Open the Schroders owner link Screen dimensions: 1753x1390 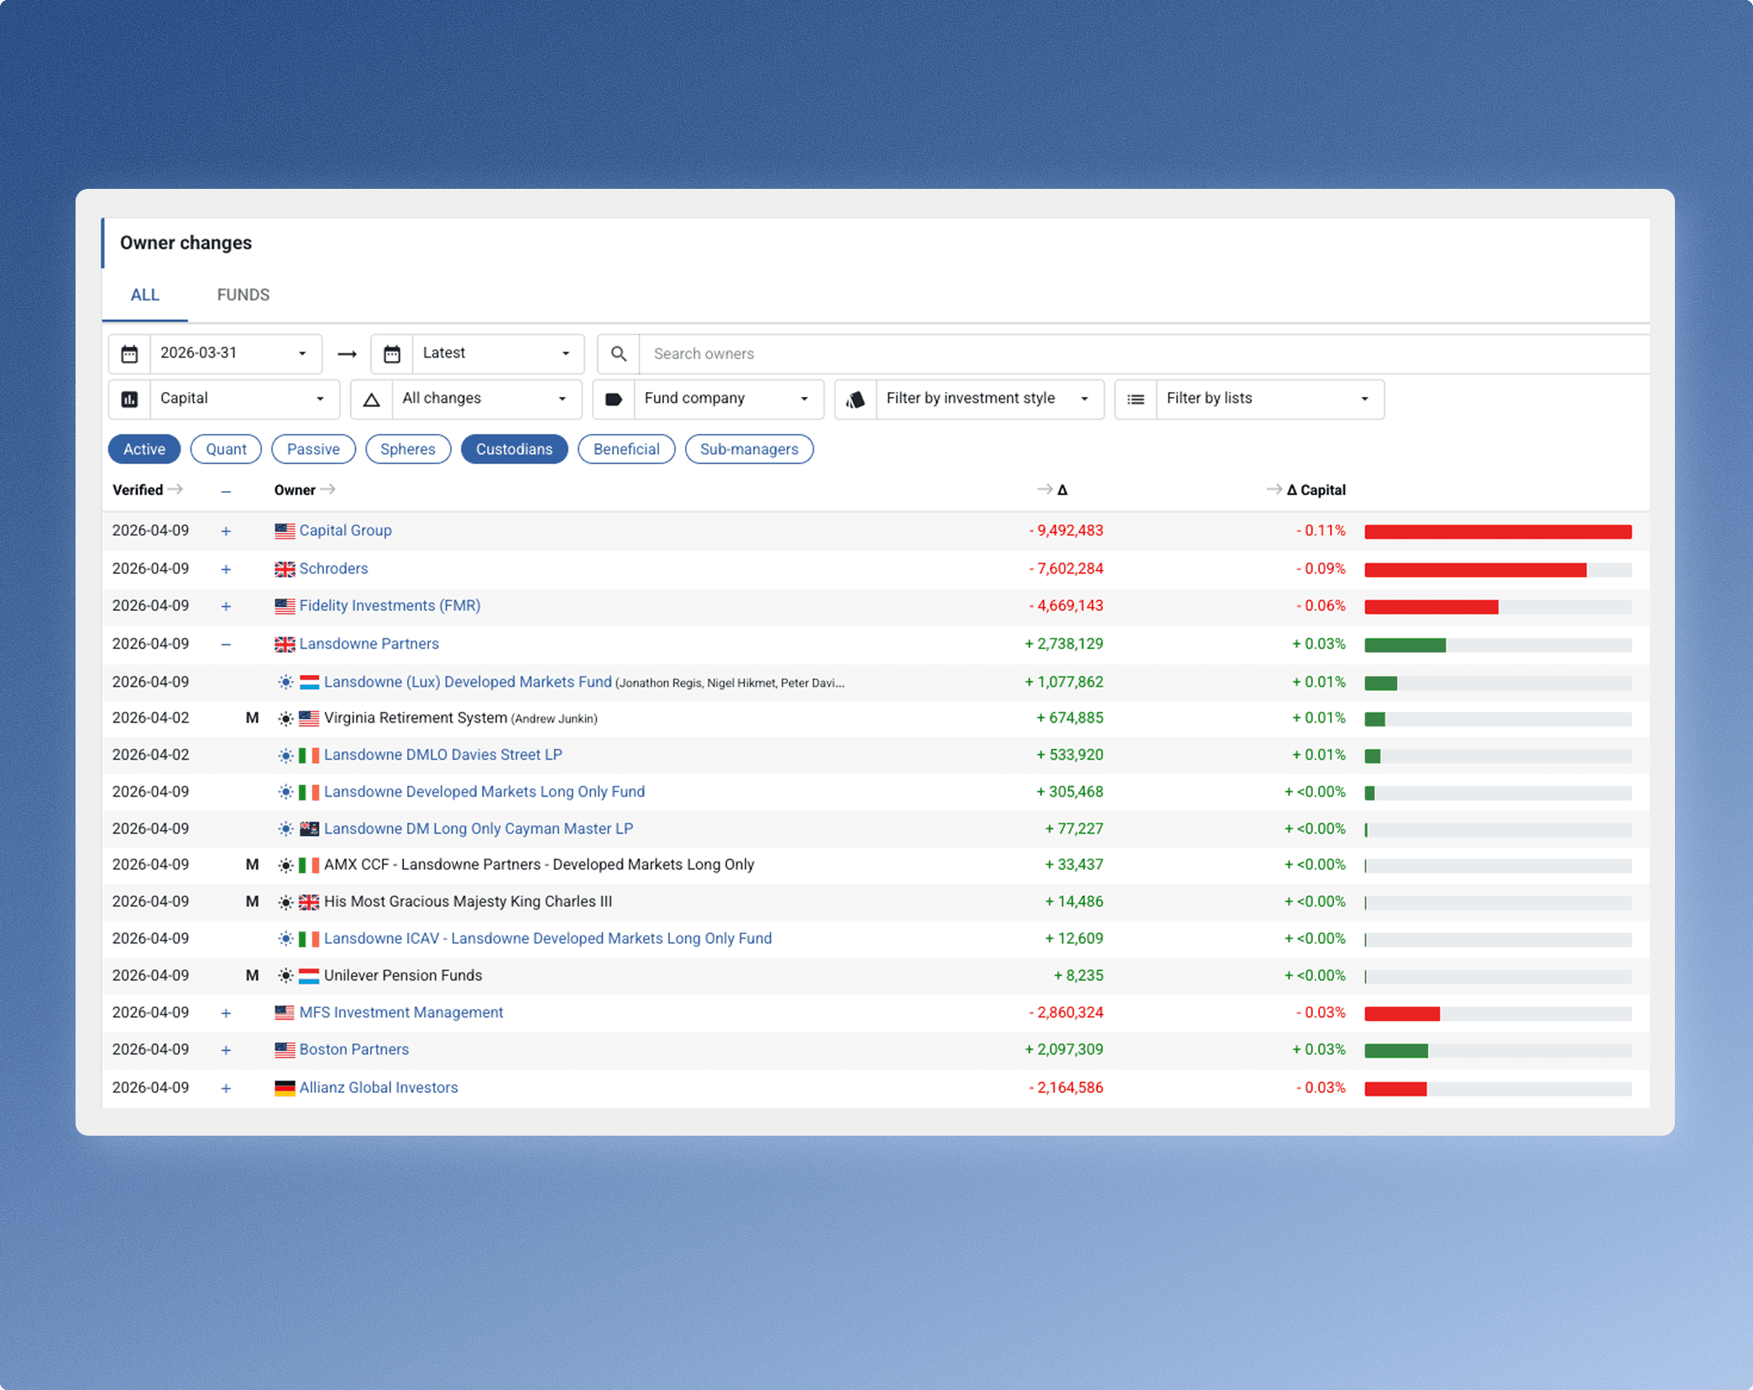click(333, 568)
